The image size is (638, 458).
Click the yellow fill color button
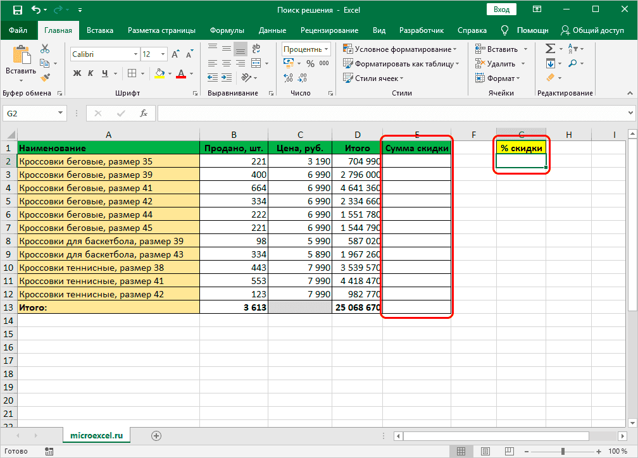159,73
